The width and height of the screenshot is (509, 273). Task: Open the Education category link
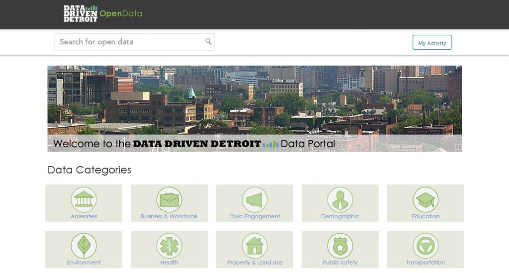coord(425,216)
